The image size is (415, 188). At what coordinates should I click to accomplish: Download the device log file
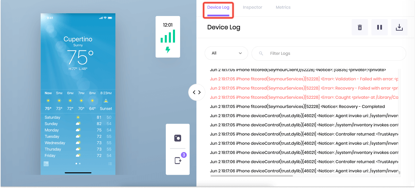[x=399, y=28]
